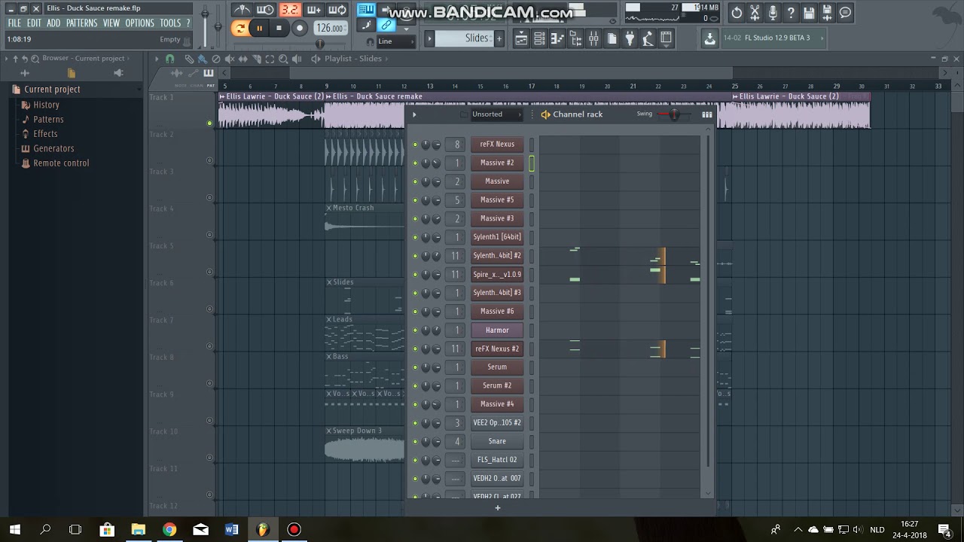Open the FILE menu
Viewport: 964px width, 542px height.
[14, 23]
